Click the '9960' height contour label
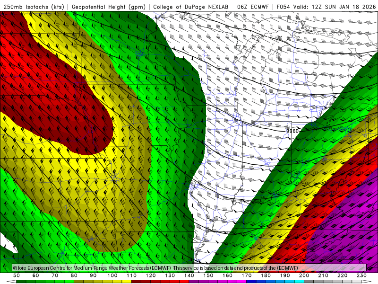 click(292, 131)
